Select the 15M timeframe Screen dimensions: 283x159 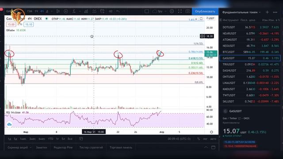(30, 11)
